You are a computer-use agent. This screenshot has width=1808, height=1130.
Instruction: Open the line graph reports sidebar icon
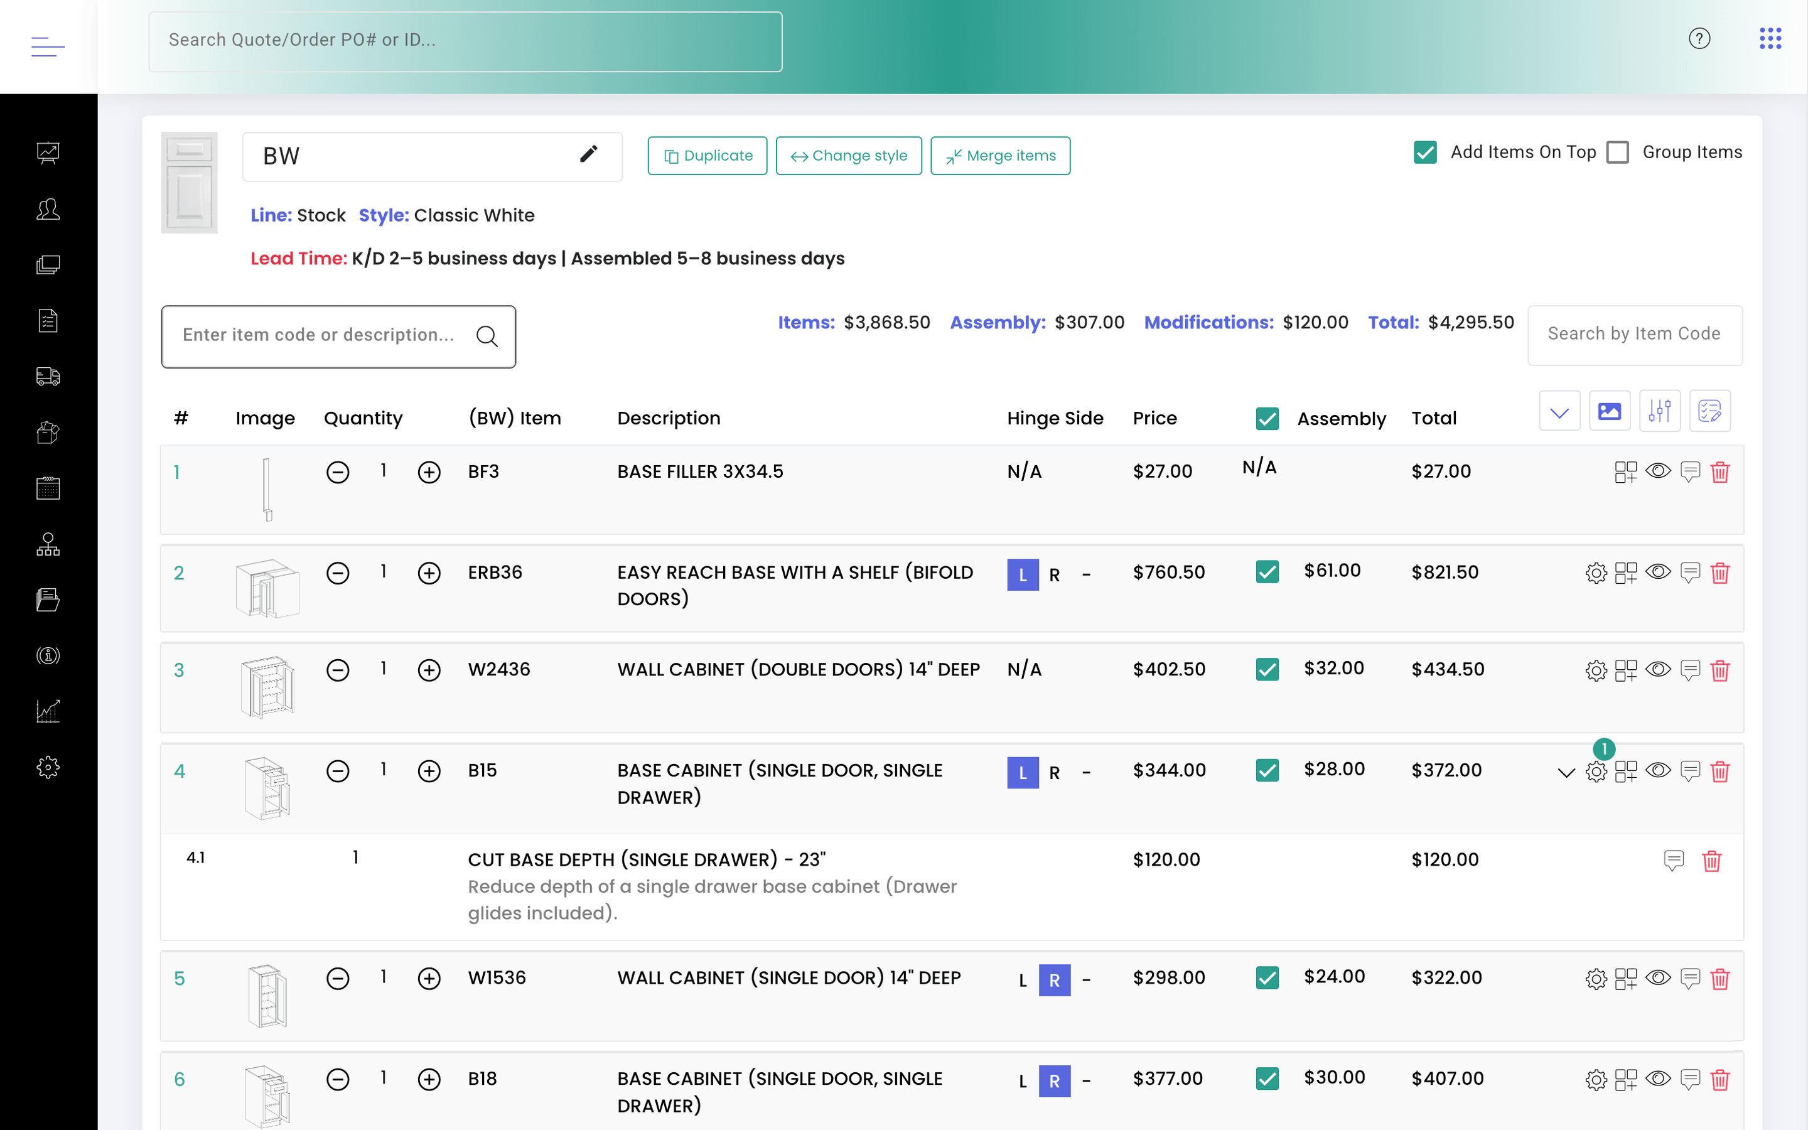click(48, 711)
